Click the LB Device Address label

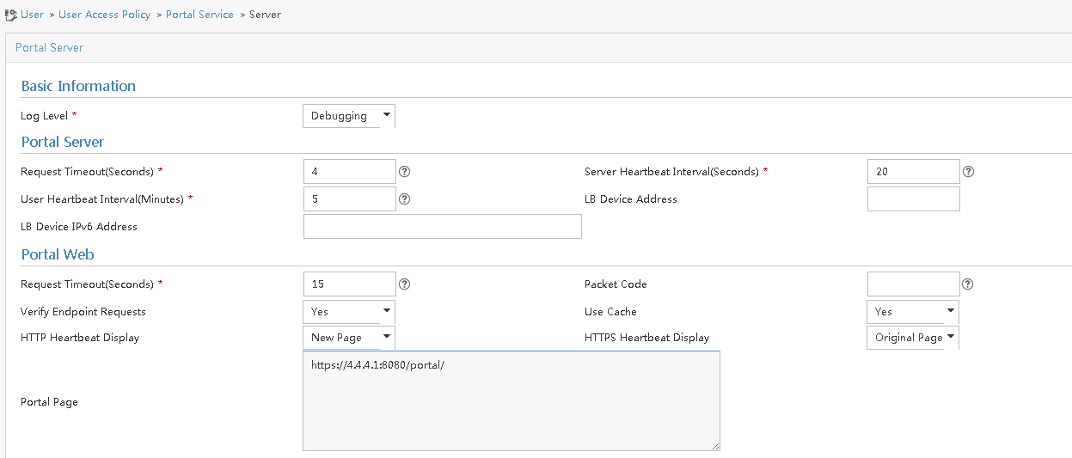click(631, 199)
